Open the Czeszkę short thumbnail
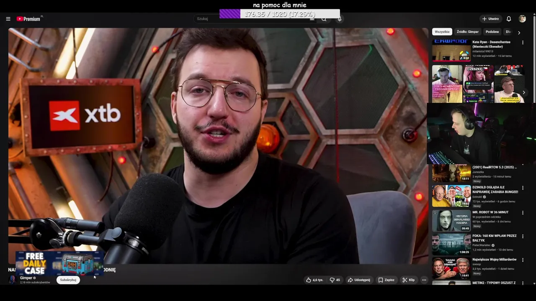536x301 pixels. 478,84
